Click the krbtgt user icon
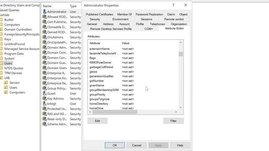269x151 pixels. [45, 104]
